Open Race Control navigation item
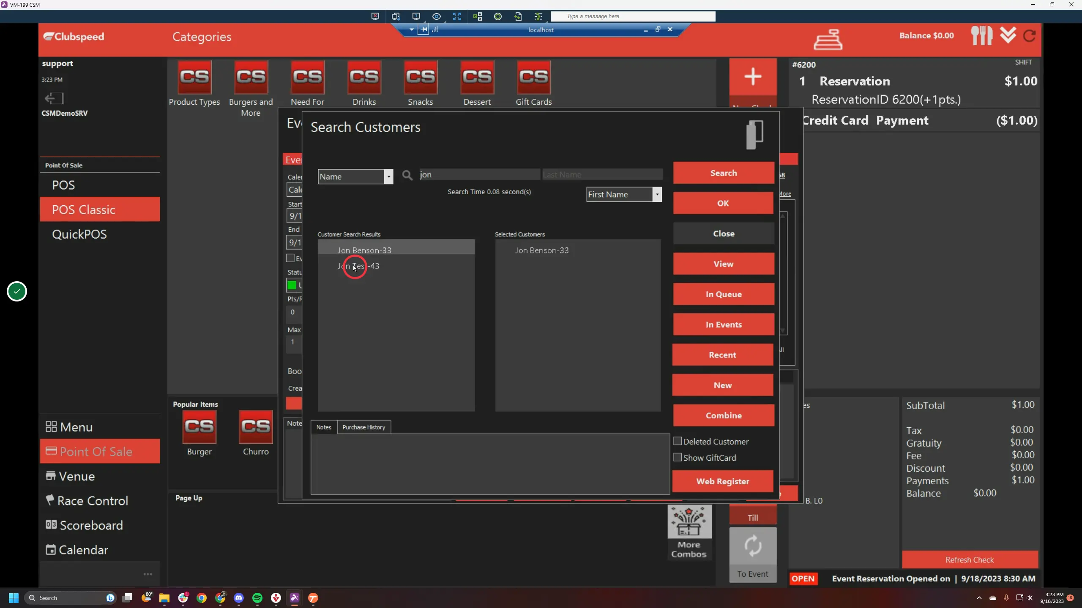This screenshot has height=608, width=1082. (x=100, y=501)
